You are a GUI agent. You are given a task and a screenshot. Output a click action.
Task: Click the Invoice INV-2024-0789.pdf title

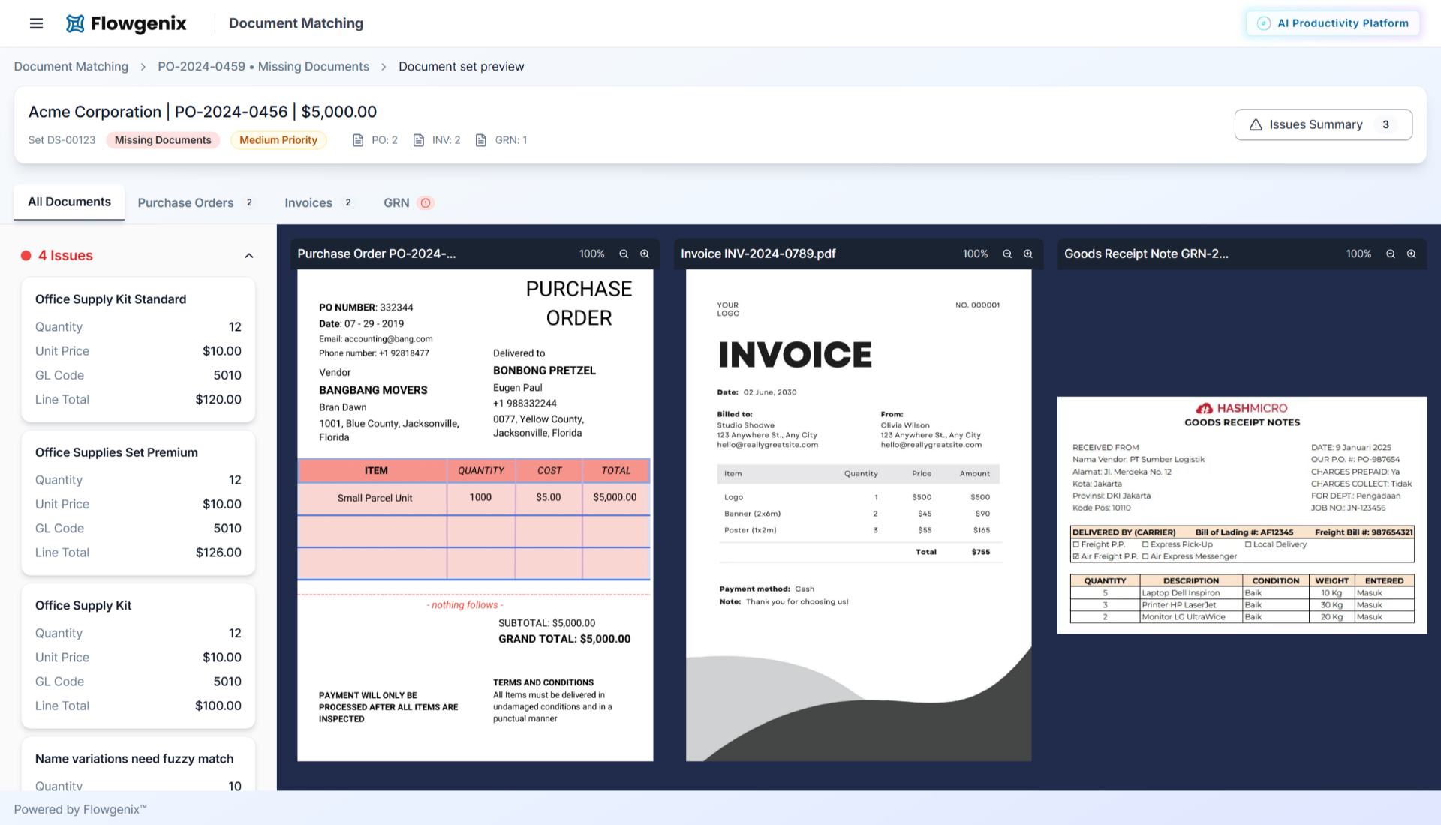(x=758, y=253)
